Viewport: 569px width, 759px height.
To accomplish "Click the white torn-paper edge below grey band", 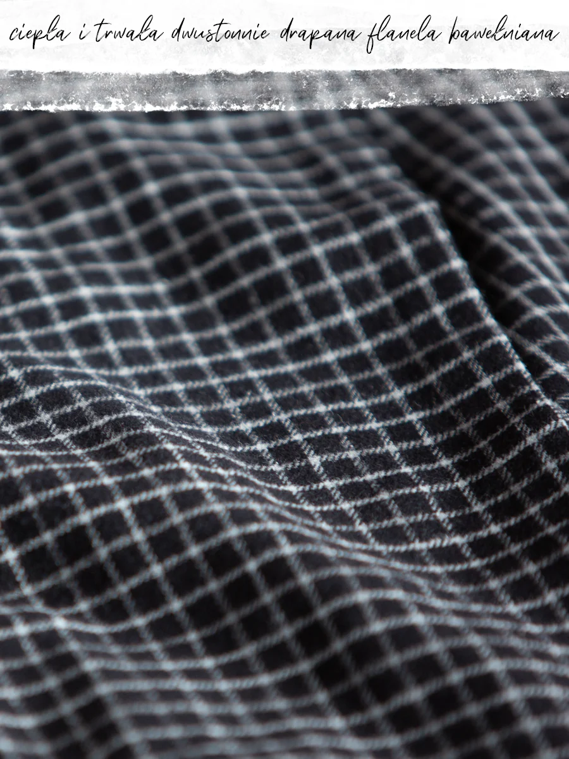I will coord(284,105).
